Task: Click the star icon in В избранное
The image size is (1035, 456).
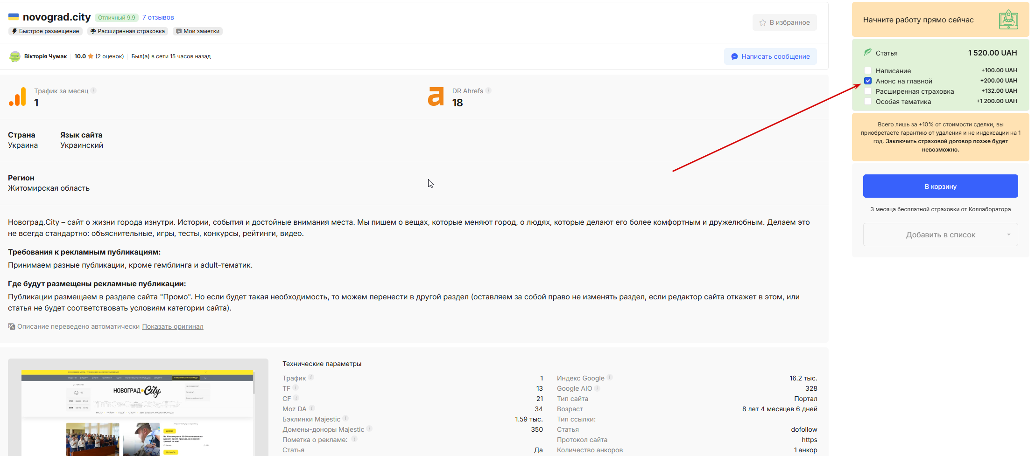Action: pyautogui.click(x=763, y=22)
